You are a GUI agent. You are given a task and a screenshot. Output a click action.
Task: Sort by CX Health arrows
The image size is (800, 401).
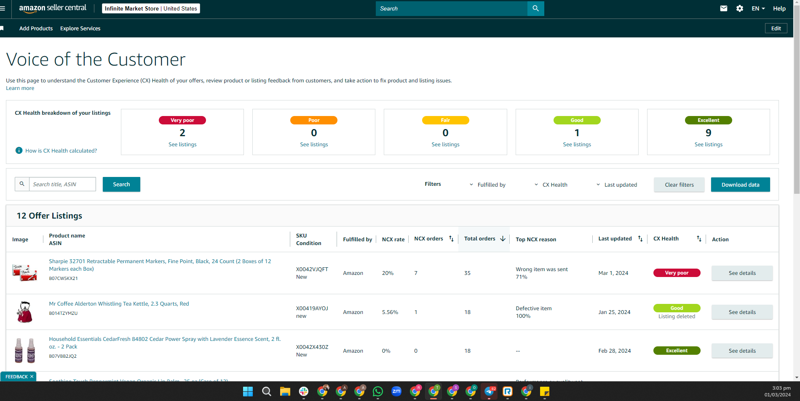(699, 239)
